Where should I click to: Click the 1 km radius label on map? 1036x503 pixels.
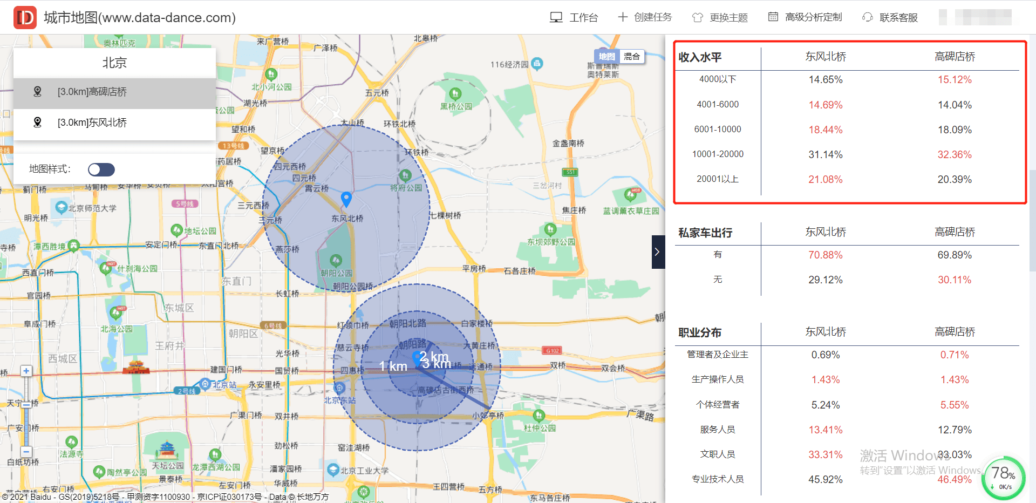[x=393, y=366]
